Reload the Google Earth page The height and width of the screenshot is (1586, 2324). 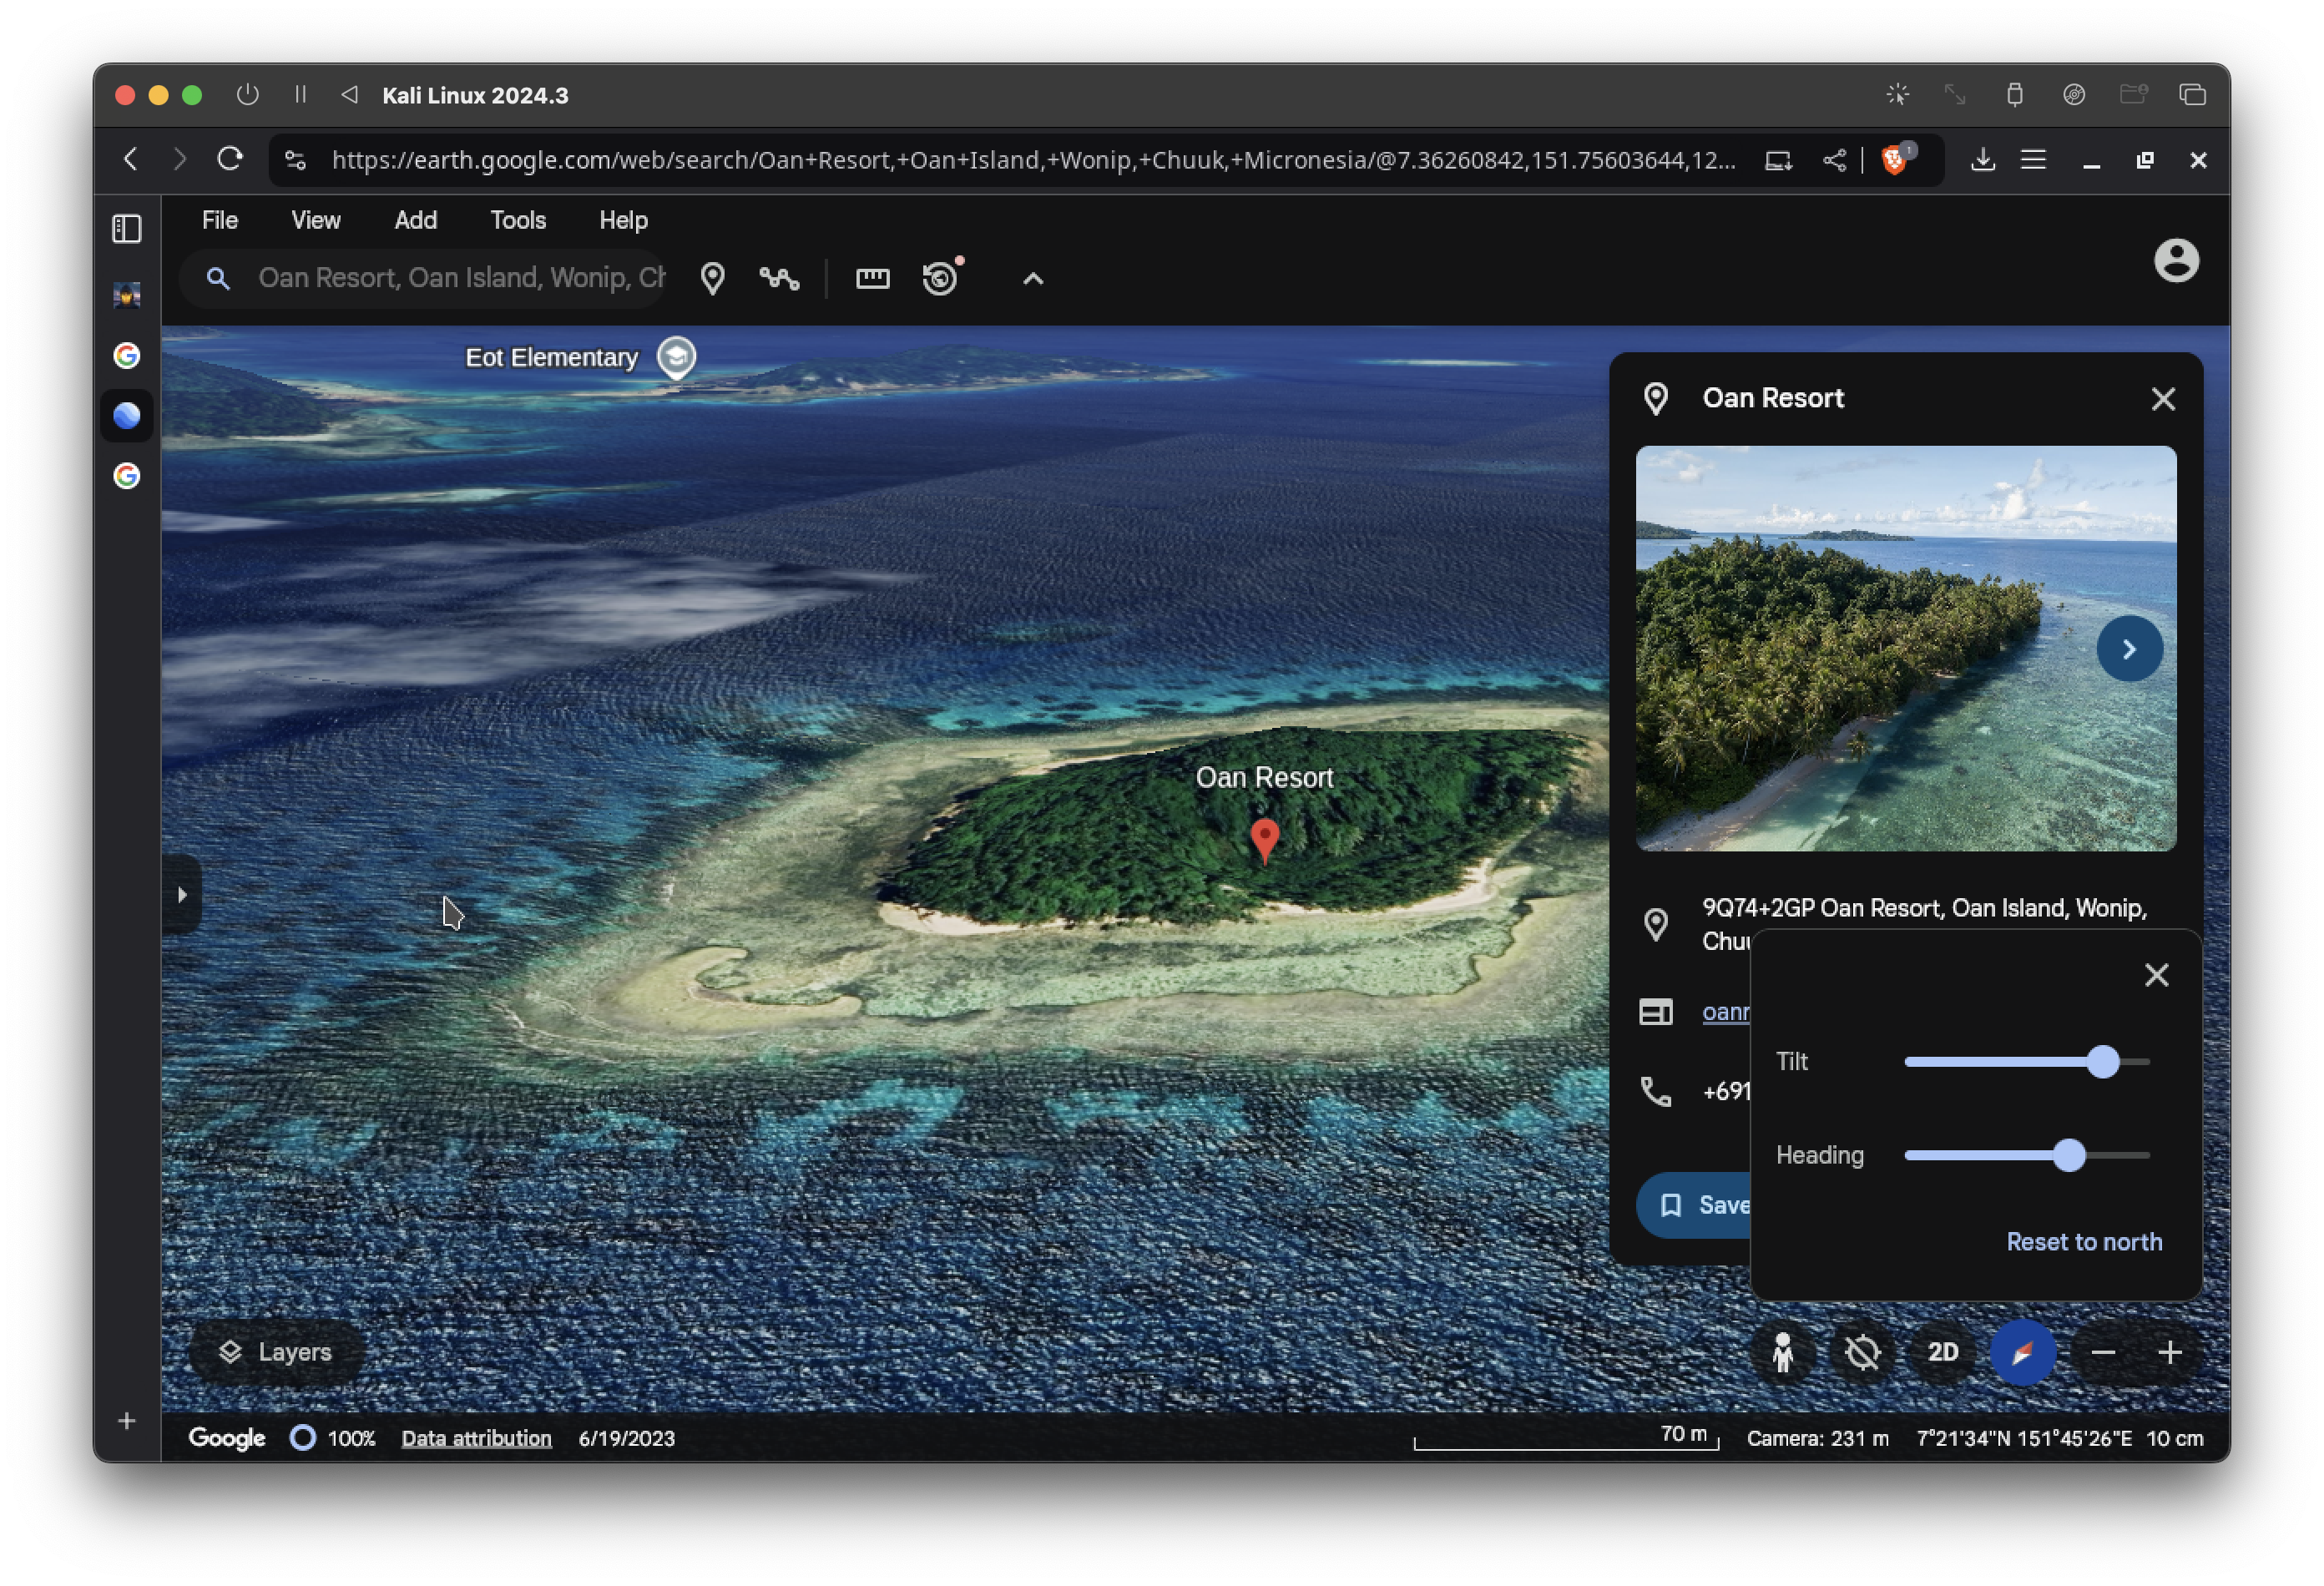pos(230,159)
